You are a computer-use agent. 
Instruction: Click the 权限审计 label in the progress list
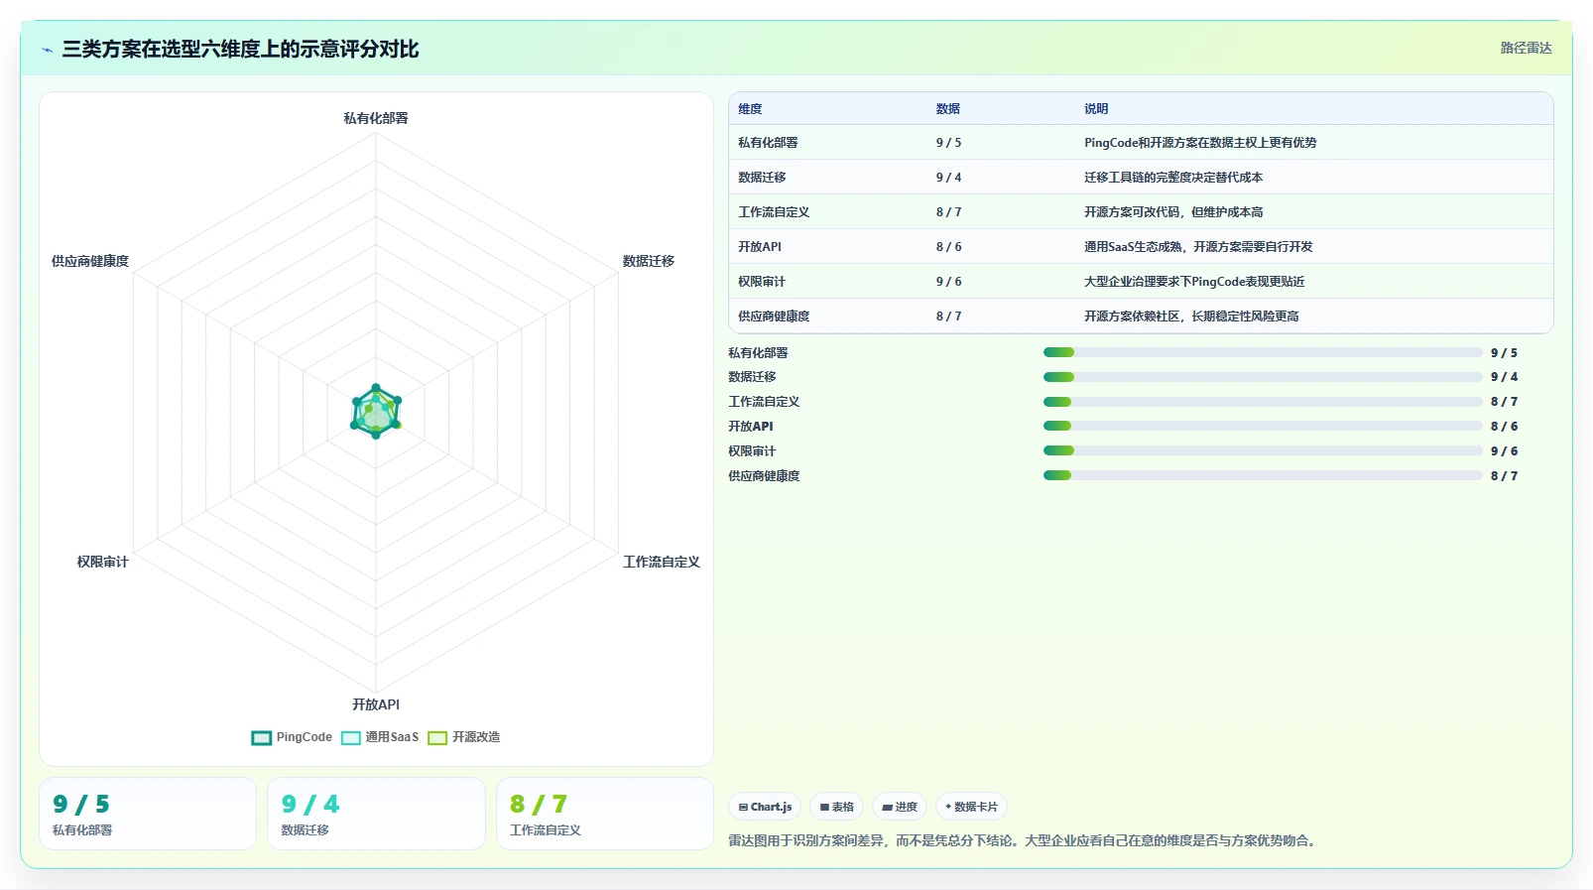click(x=752, y=451)
